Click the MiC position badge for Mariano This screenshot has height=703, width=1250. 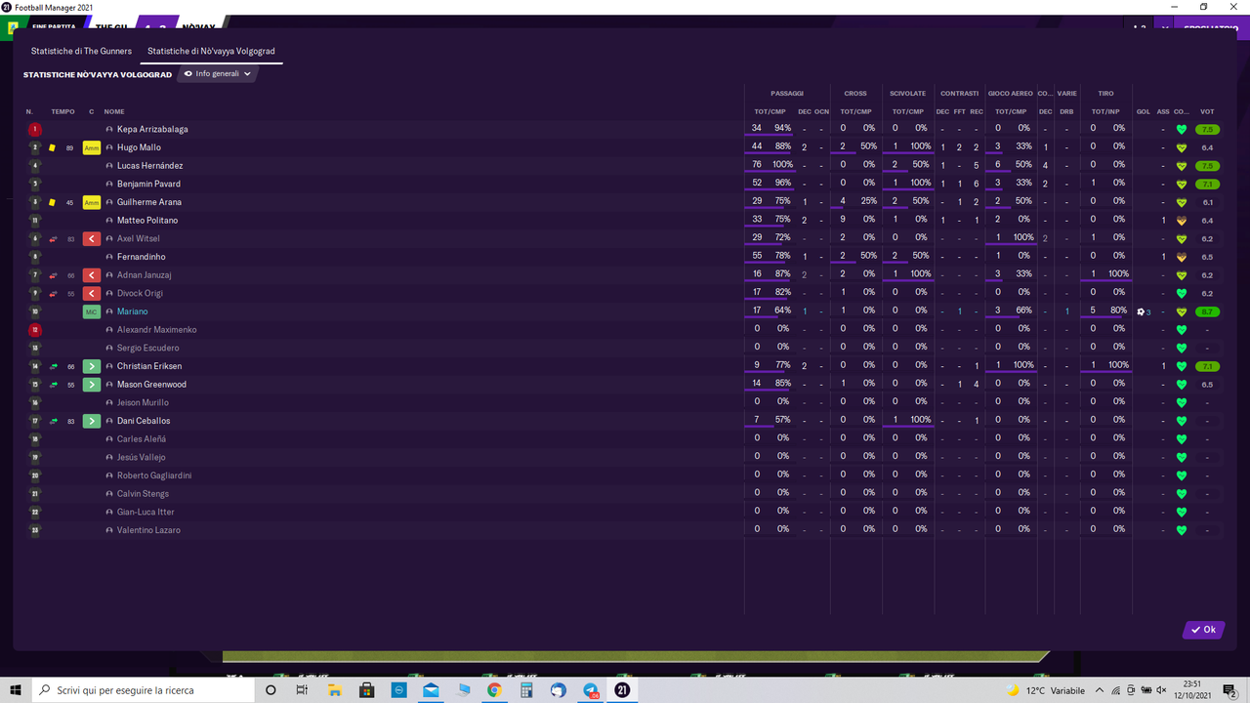pos(92,311)
